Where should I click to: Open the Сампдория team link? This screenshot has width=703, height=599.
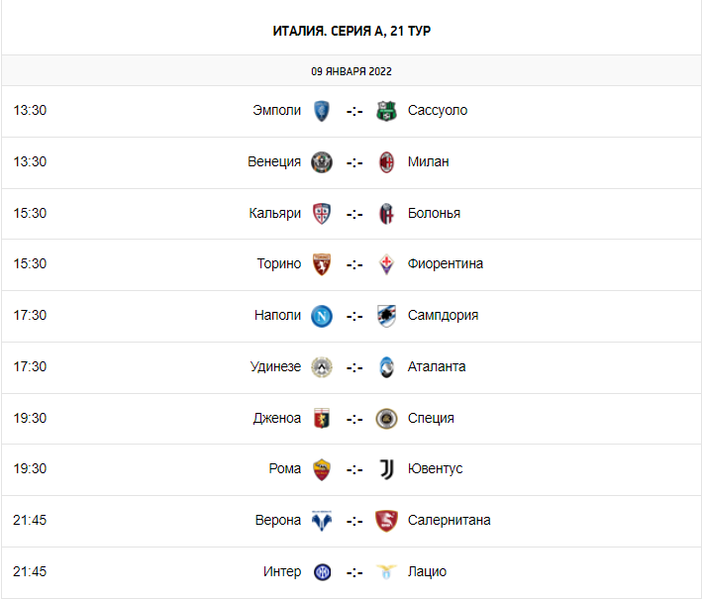pos(443,315)
